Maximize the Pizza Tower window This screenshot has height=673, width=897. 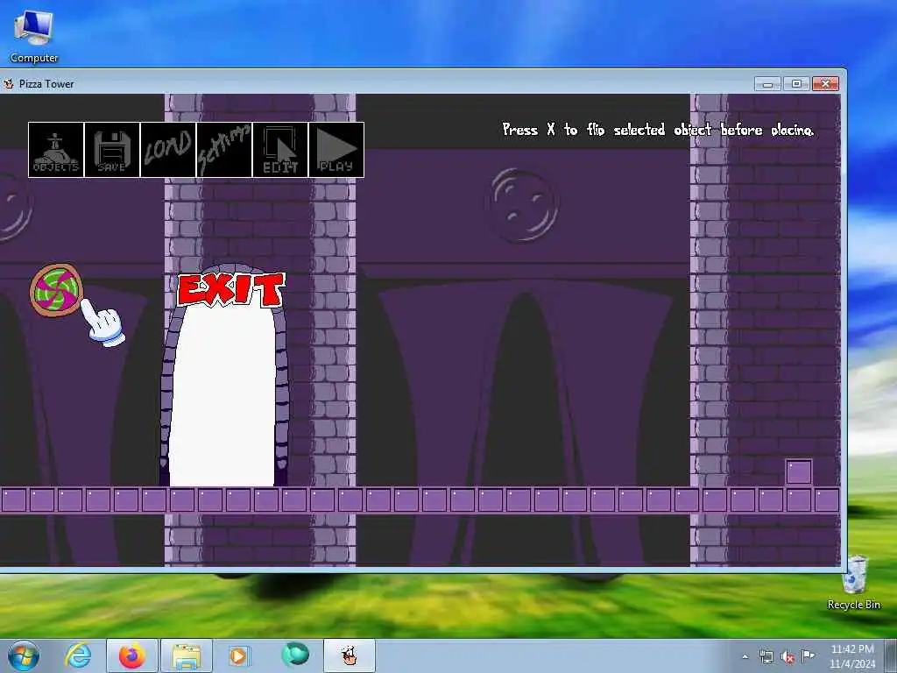point(796,84)
